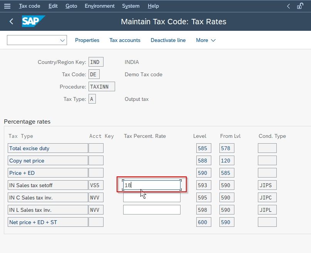The image size is (311, 253).
Task: Click the collapse arrow in the menu bar
Action: [x=289, y=6]
